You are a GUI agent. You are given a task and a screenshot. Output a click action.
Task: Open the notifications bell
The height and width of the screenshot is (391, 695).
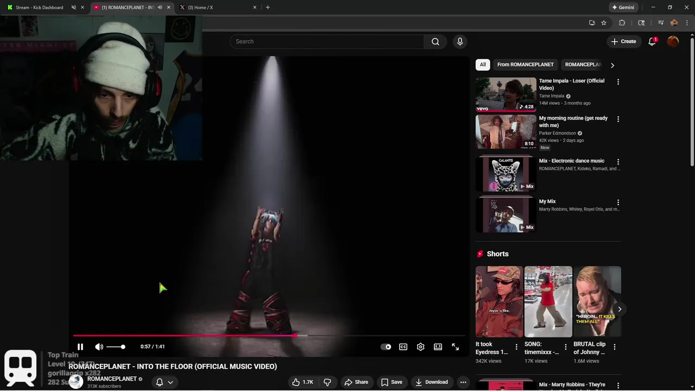pyautogui.click(x=652, y=42)
